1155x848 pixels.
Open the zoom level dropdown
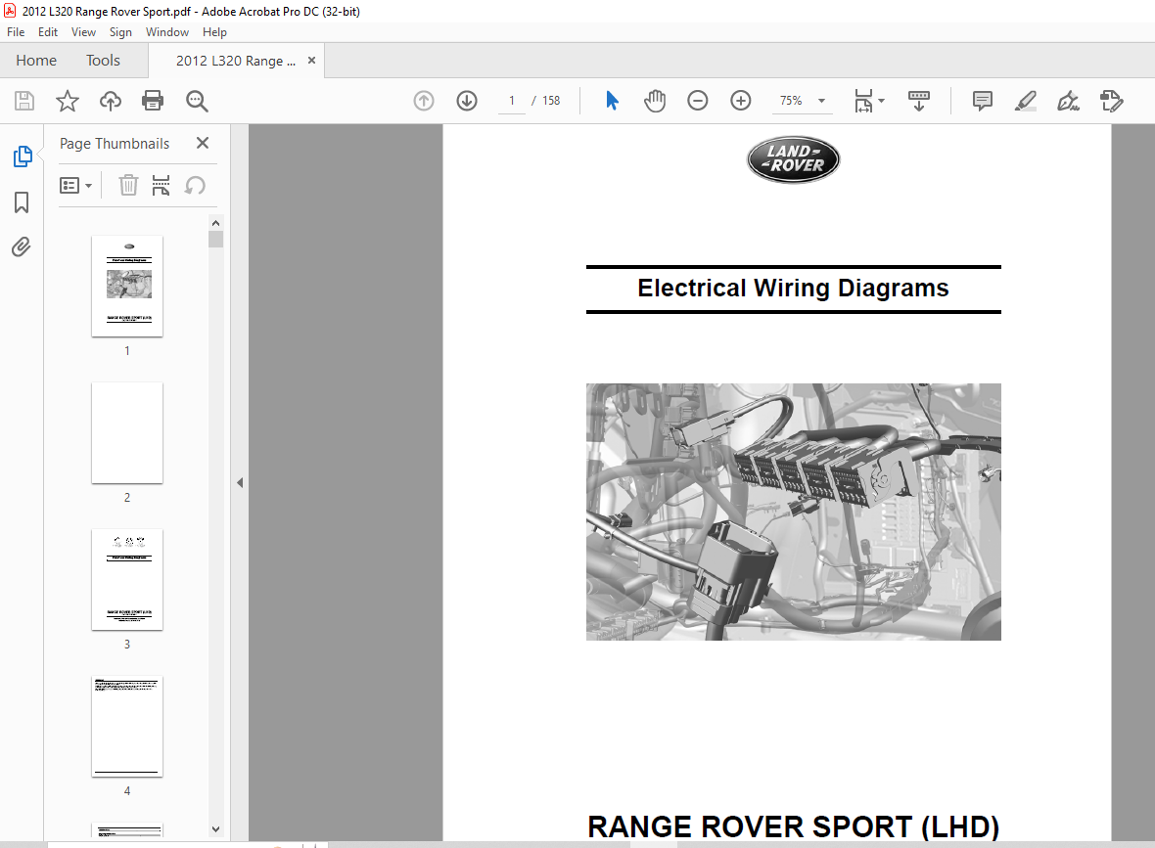pyautogui.click(x=821, y=101)
